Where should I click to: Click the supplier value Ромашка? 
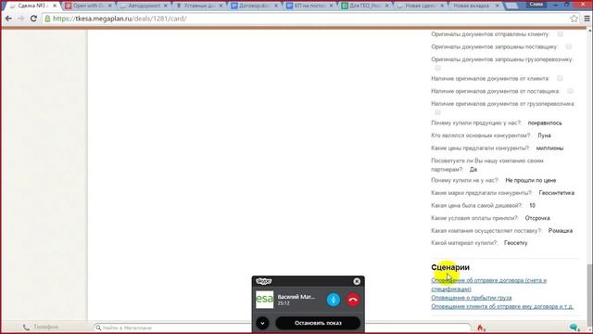pos(561,231)
